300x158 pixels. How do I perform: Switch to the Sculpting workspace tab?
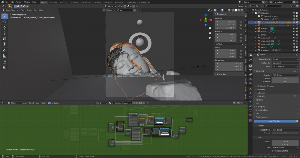click(x=63, y=2)
